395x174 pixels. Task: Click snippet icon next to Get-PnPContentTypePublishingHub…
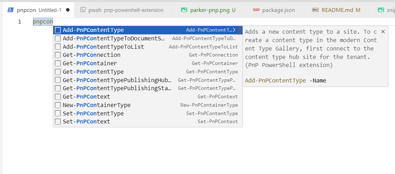[58, 80]
